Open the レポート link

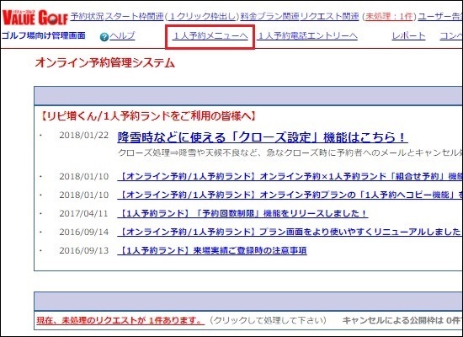[408, 36]
